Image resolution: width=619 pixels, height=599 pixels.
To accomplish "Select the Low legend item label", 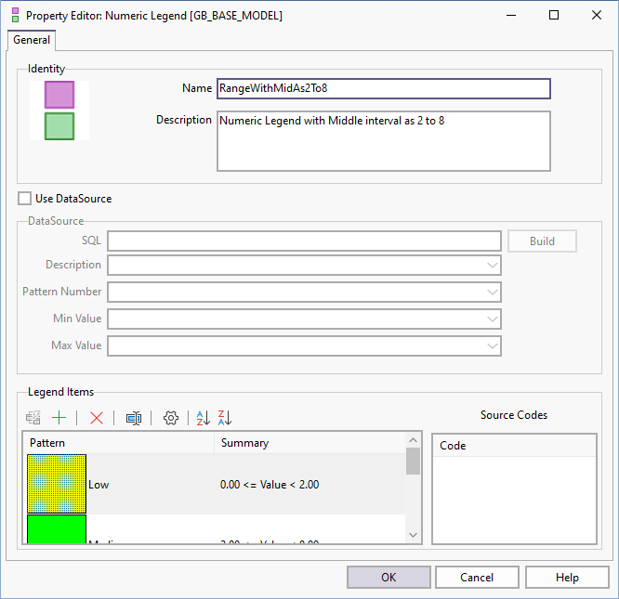I will [x=99, y=485].
